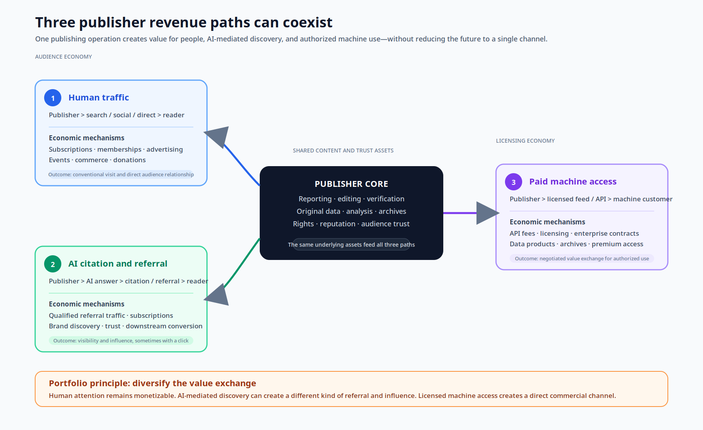The width and height of the screenshot is (703, 430).
Task: Click "Economic mechanisms" in the Human traffic card
Action: tap(87, 138)
